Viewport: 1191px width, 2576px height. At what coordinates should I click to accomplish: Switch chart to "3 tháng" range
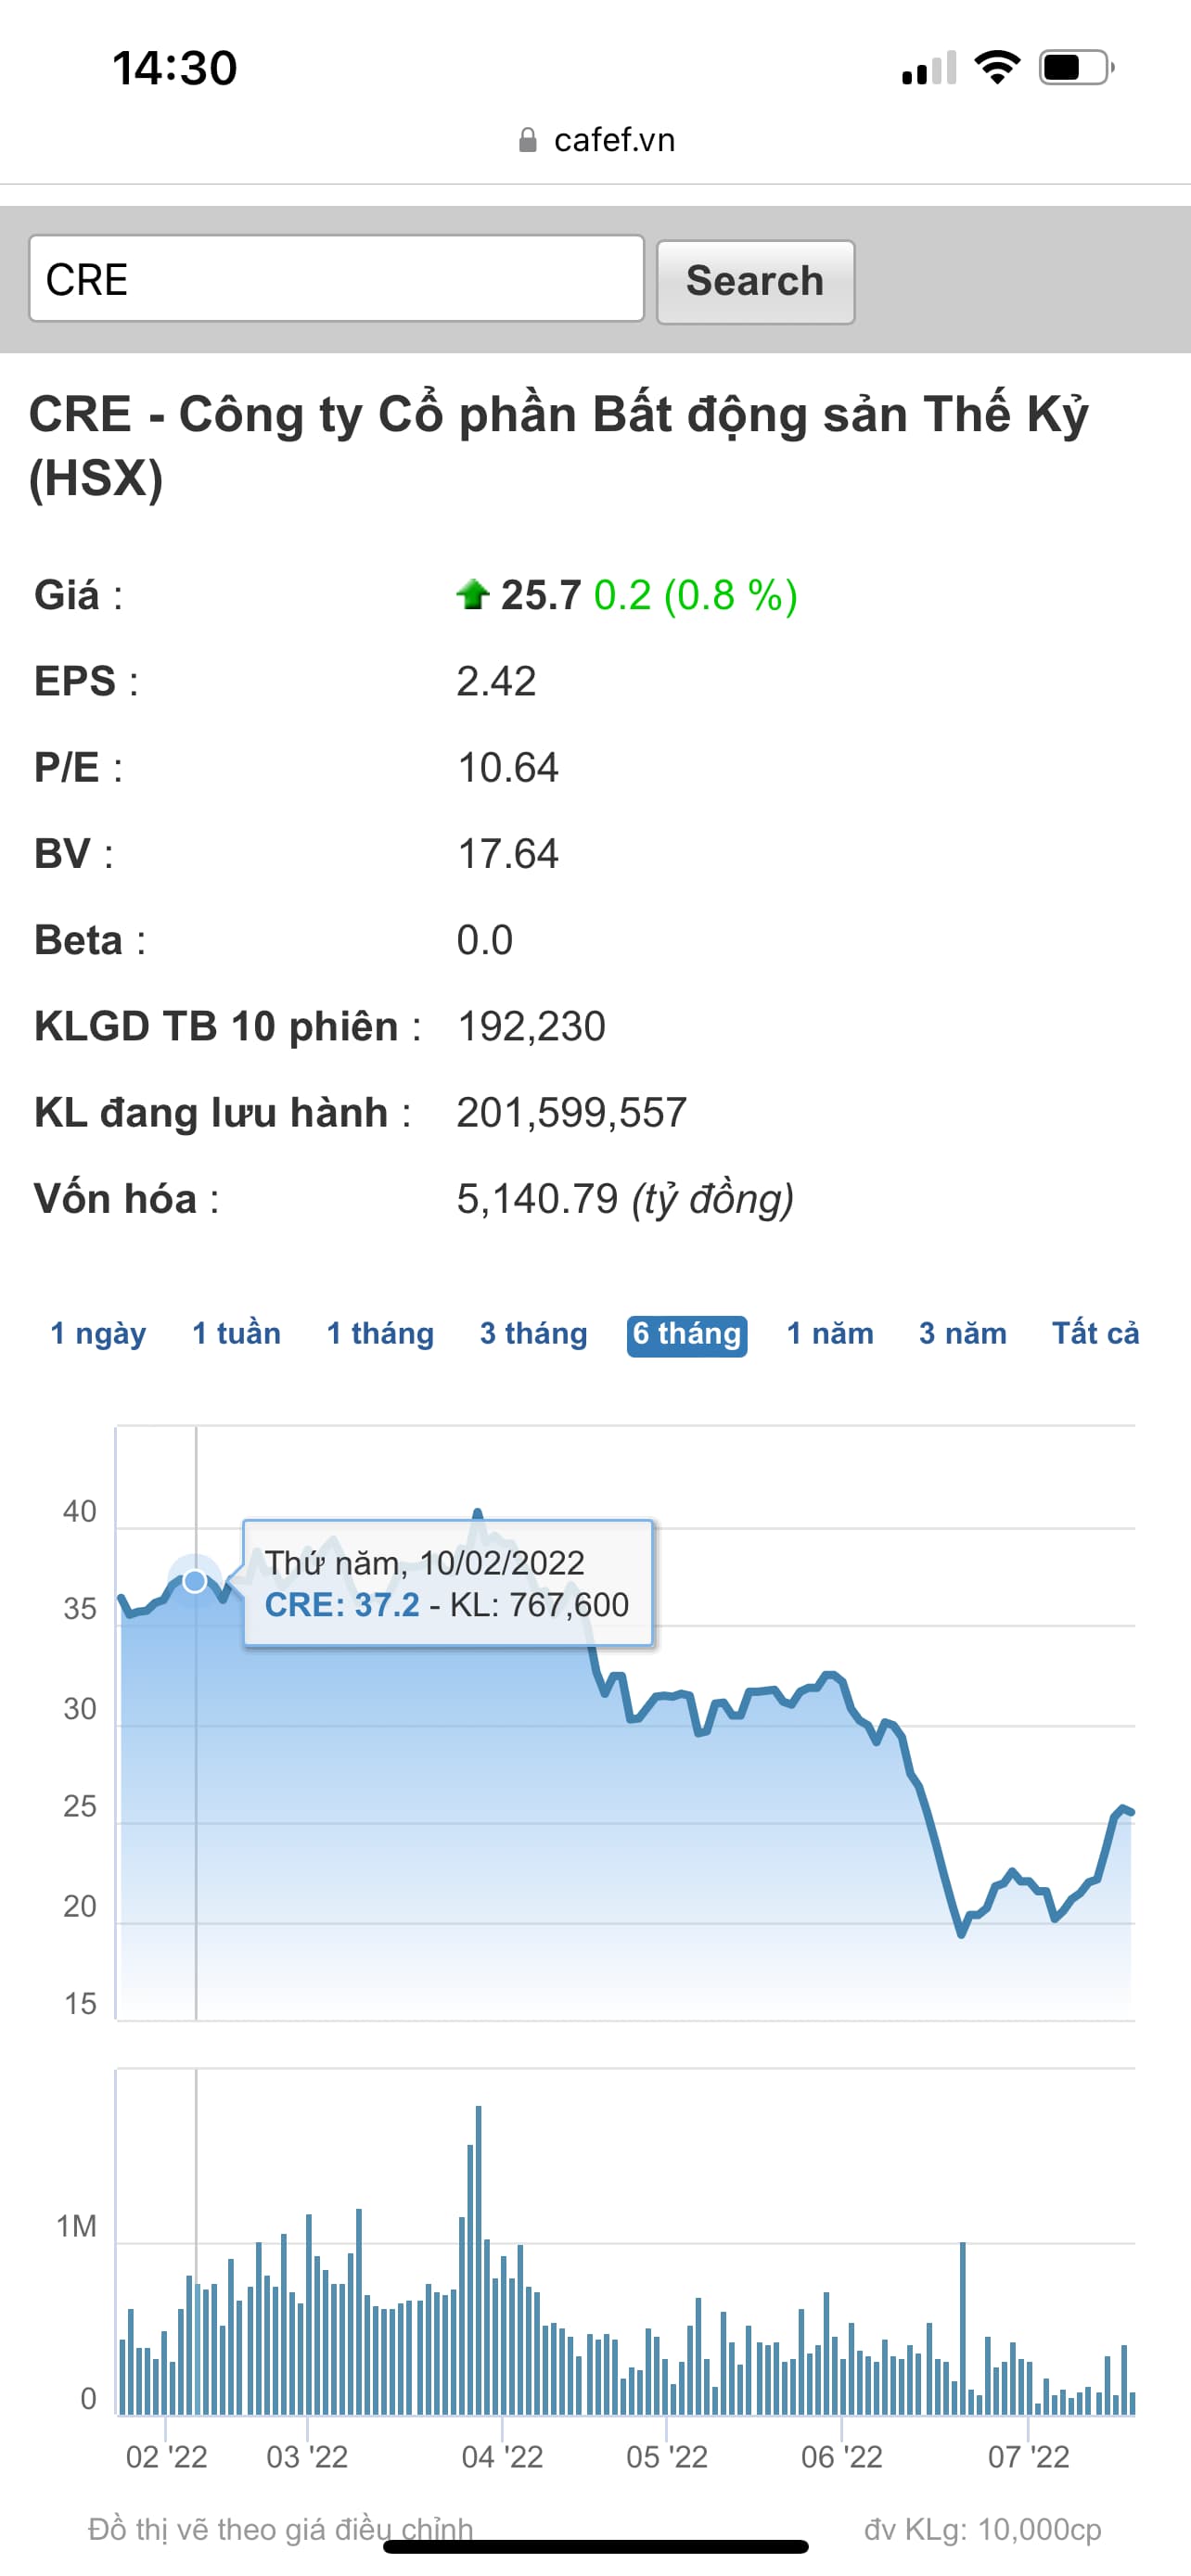click(533, 1334)
